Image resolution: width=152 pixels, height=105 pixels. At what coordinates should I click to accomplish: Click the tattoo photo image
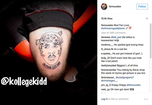48,52
